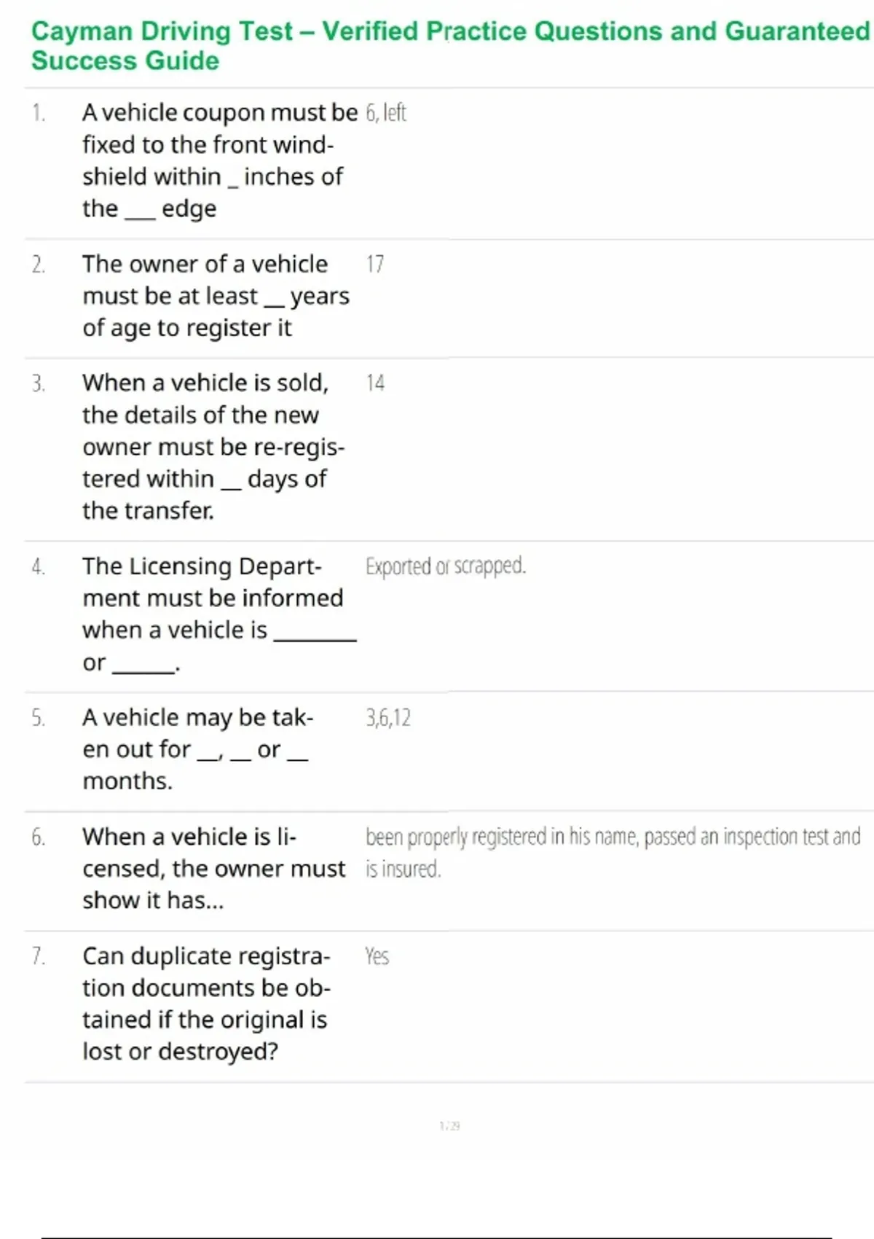This screenshot has height=1239, width=874.
Task: Click question number 7 label
Action: (38, 955)
